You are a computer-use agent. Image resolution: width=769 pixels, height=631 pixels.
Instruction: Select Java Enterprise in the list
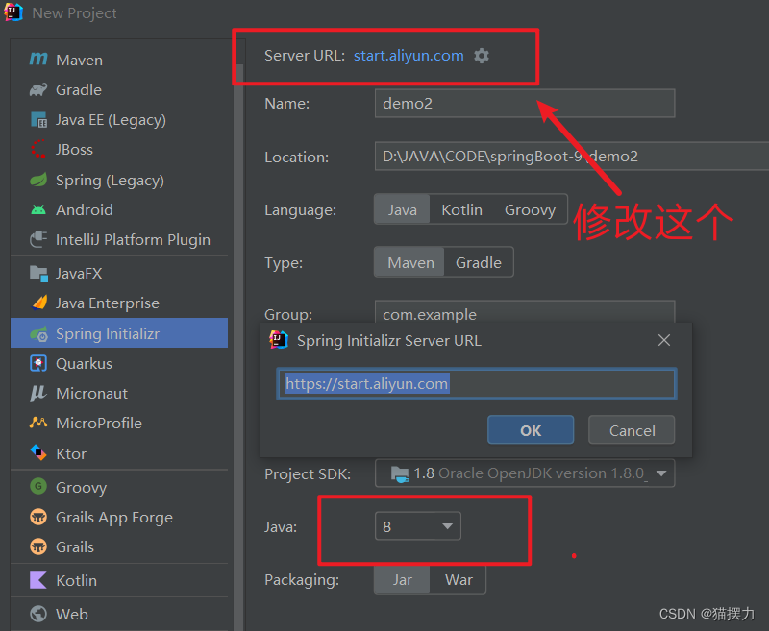pyautogui.click(x=119, y=303)
